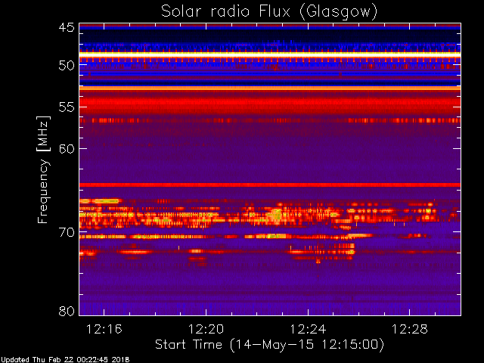Select the Start Time axis caption
The height and width of the screenshot is (363, 484).
[x=269, y=345]
